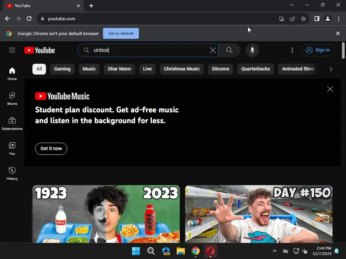The image size is (346, 259).
Task: Select the All filter chip
Action: coord(39,69)
